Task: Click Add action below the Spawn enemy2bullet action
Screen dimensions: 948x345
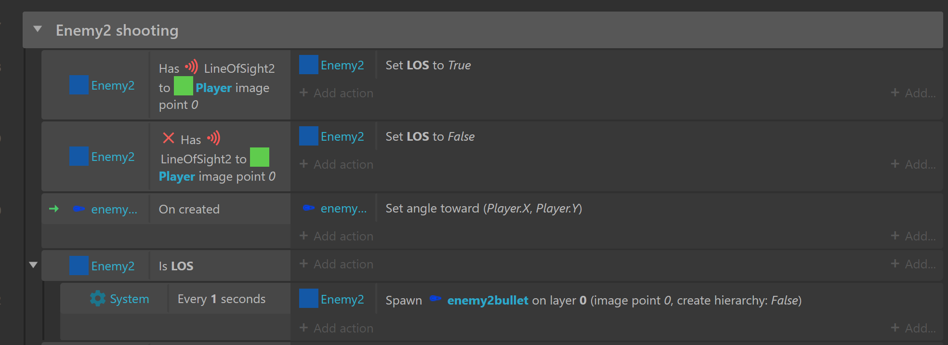Action: [x=336, y=328]
